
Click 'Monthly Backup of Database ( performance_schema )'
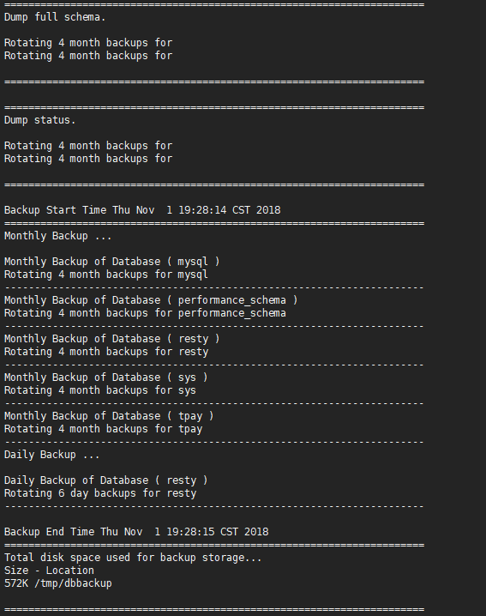pos(151,300)
